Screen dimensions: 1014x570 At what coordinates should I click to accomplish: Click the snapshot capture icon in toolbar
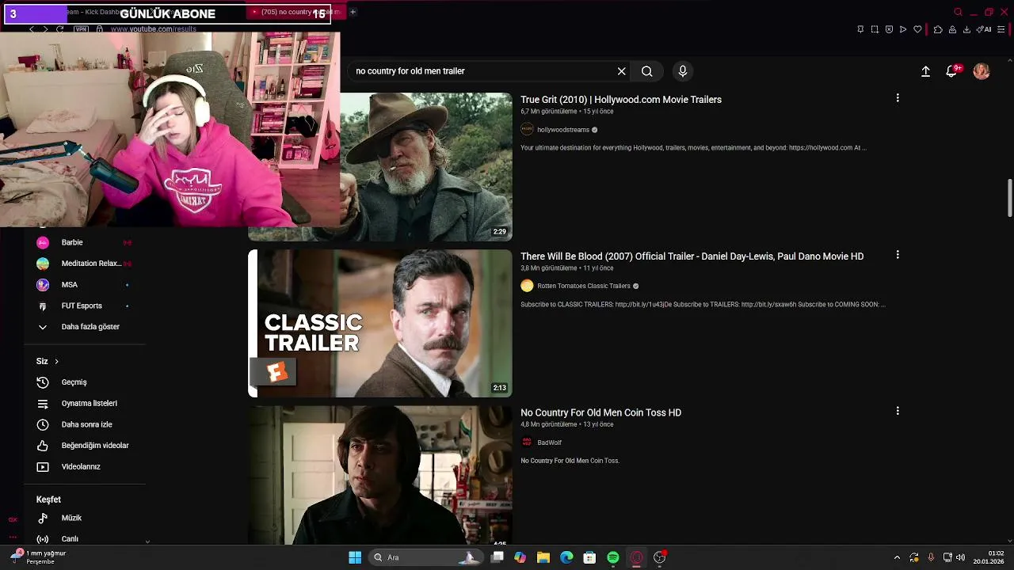[875, 29]
